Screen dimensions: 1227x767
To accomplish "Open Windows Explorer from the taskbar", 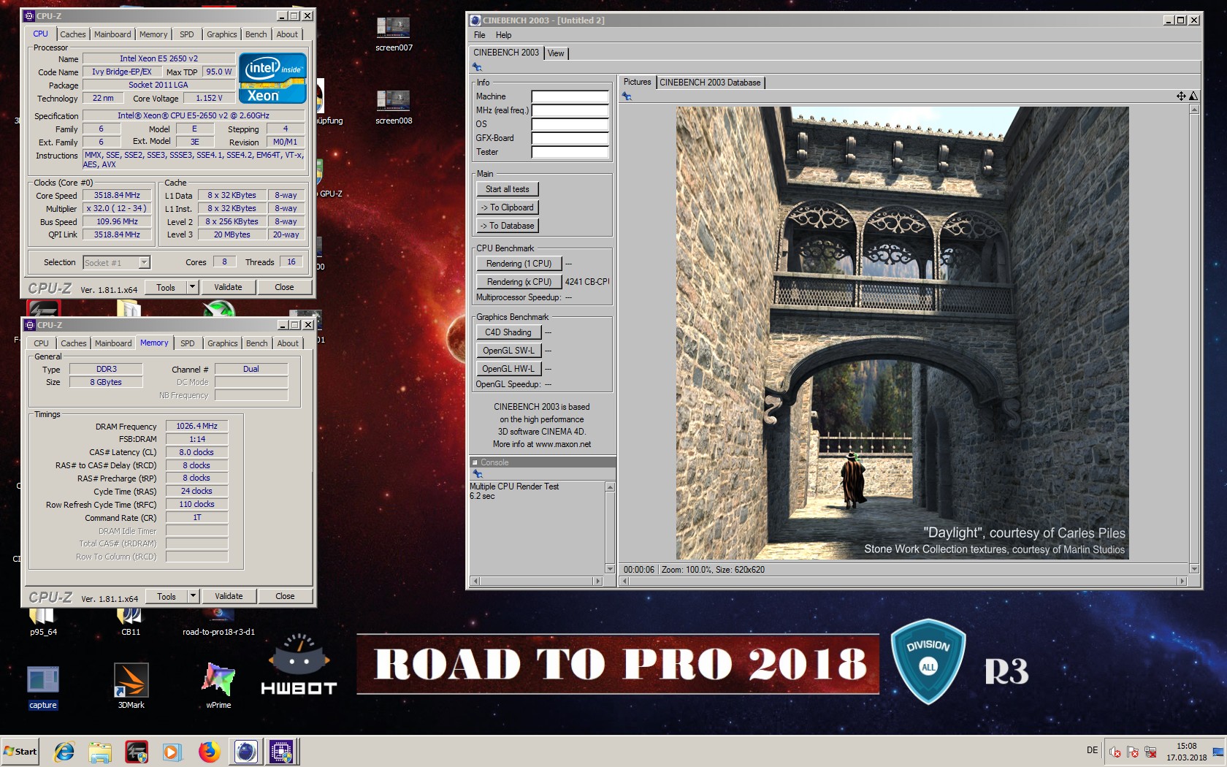I will [x=100, y=751].
